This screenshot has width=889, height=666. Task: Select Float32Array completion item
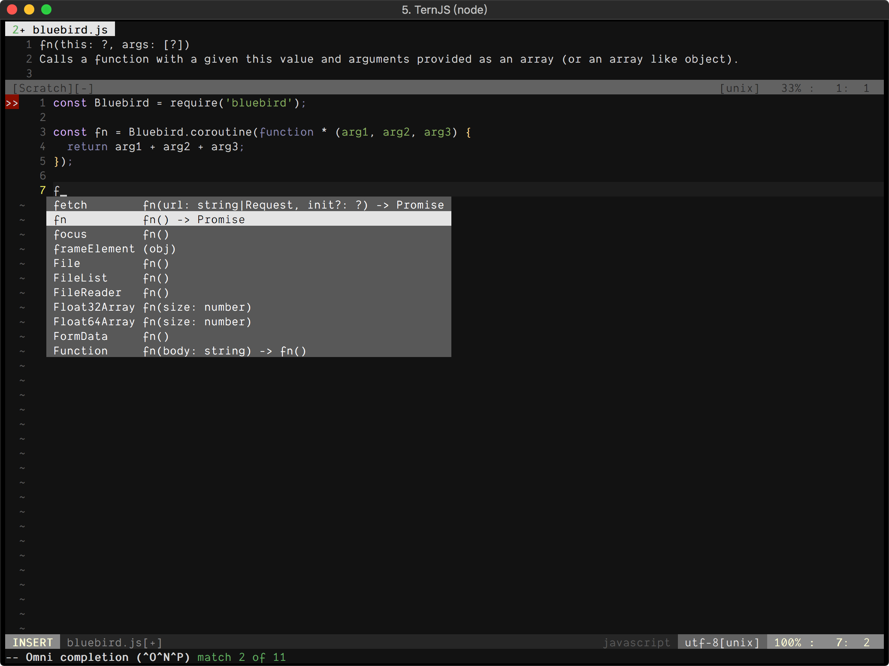click(94, 307)
